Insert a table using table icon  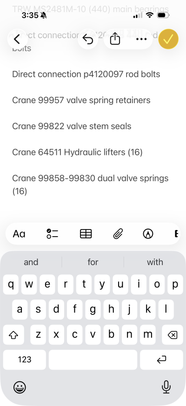pyautogui.click(x=86, y=234)
